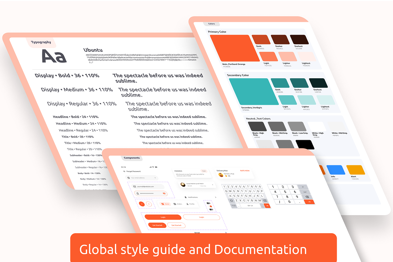Select the Home tab in the navigation bar

point(165,204)
